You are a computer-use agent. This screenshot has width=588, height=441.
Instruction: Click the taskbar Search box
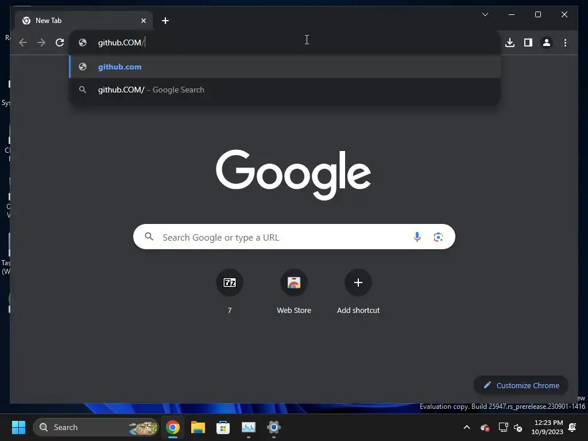click(96, 427)
